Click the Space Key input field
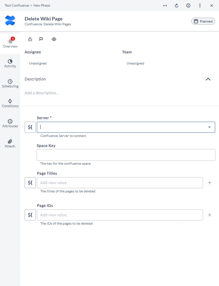Image resolution: width=219 pixels, height=286 pixels. tap(126, 155)
